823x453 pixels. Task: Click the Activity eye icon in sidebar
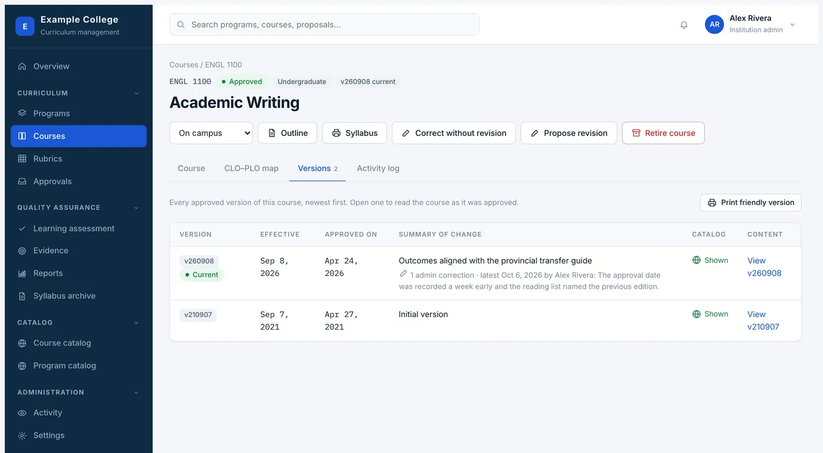(22, 413)
